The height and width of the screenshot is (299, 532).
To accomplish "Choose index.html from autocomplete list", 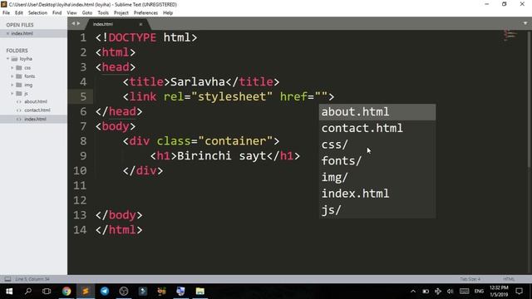I will [x=377, y=194].
